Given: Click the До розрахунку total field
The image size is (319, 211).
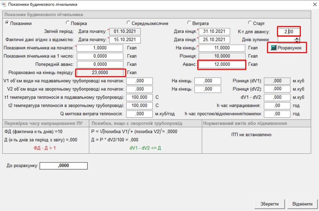Looking at the screenshot, I should (x=63, y=166).
